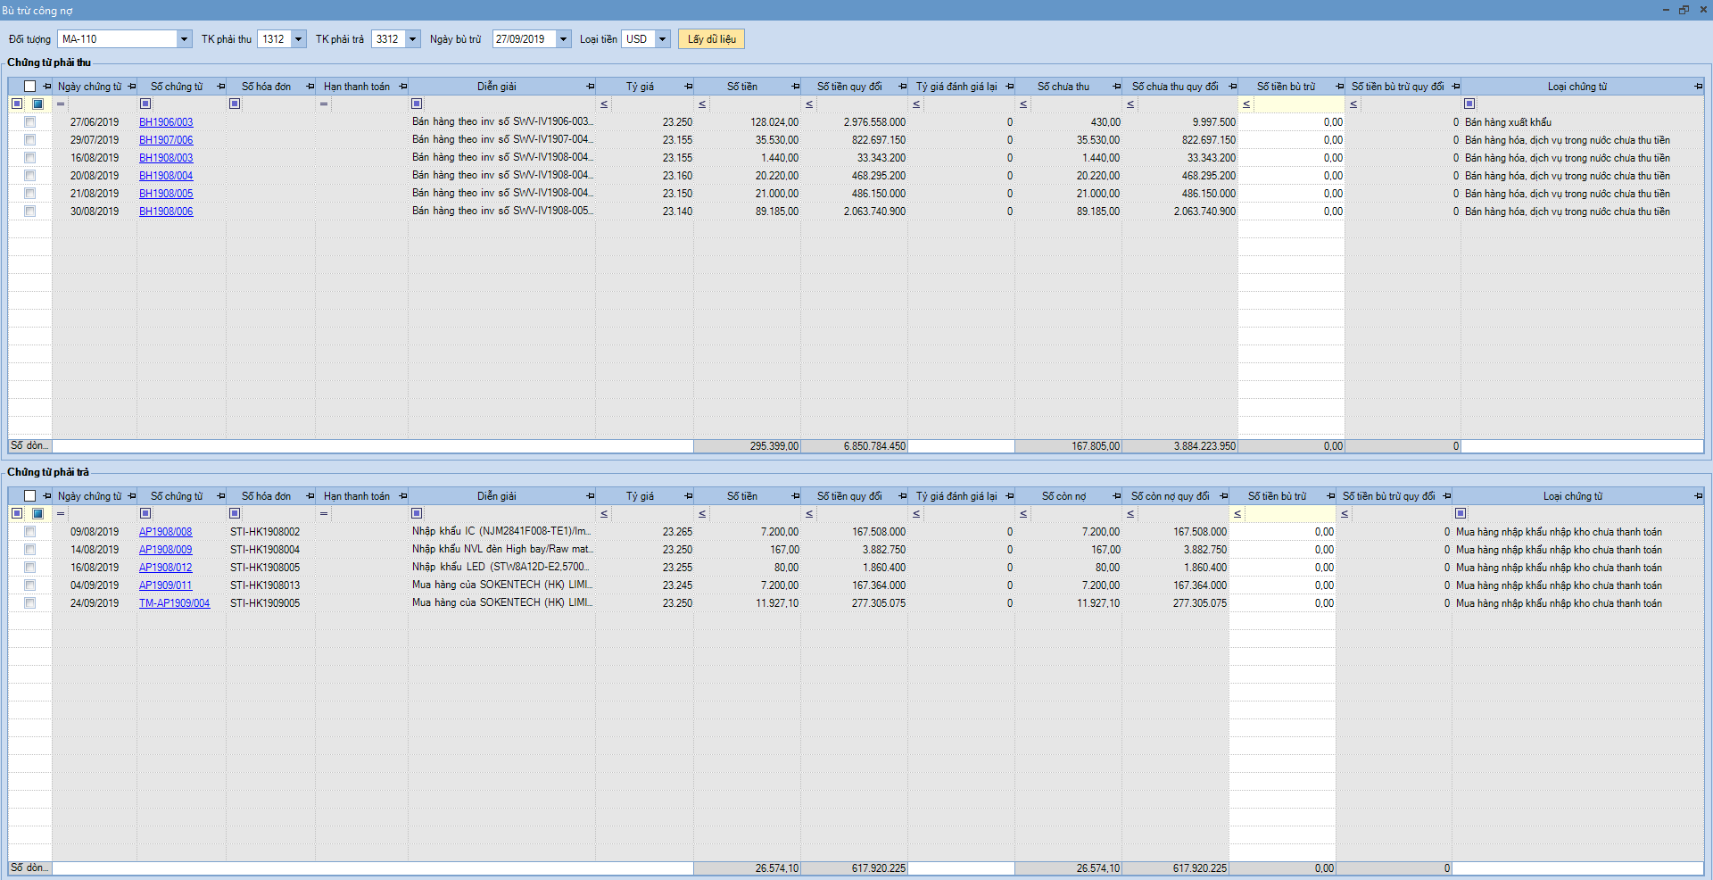Tick checkbox for voucher AP1908/008 row
This screenshot has width=1713, height=880.
[x=30, y=532]
